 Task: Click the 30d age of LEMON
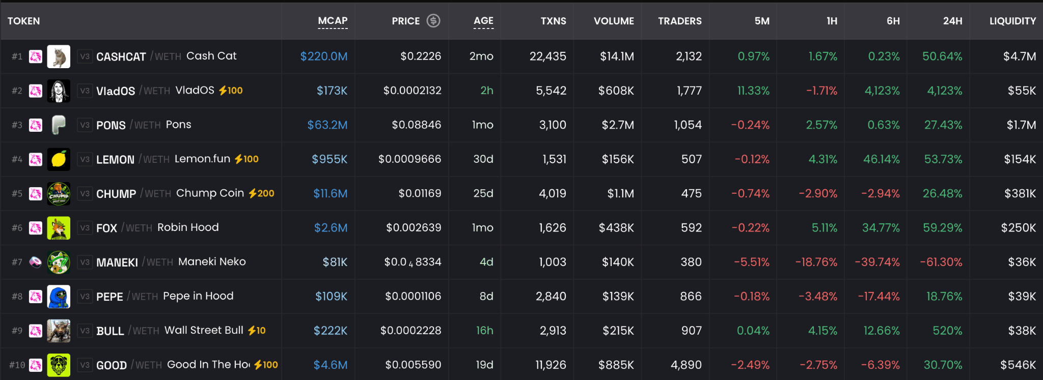[483, 159]
